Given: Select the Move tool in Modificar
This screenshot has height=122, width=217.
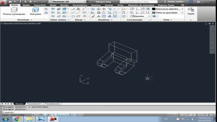Looking at the screenshot, I should 104,9.
